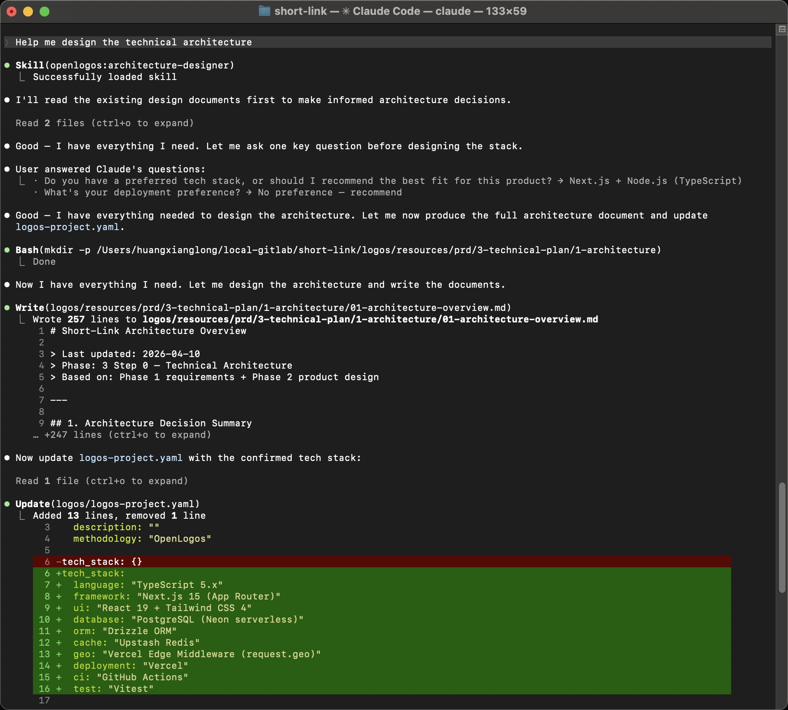Click green status dot beside Bash command

pyautogui.click(x=7, y=250)
